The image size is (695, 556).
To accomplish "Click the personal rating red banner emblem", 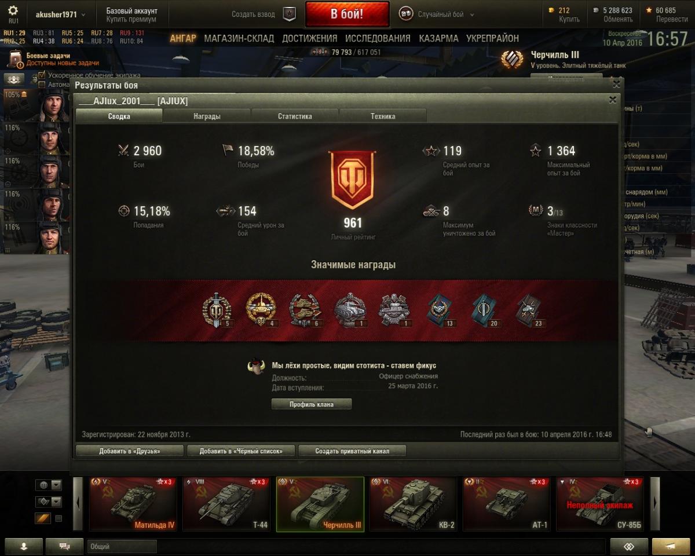I will [351, 180].
